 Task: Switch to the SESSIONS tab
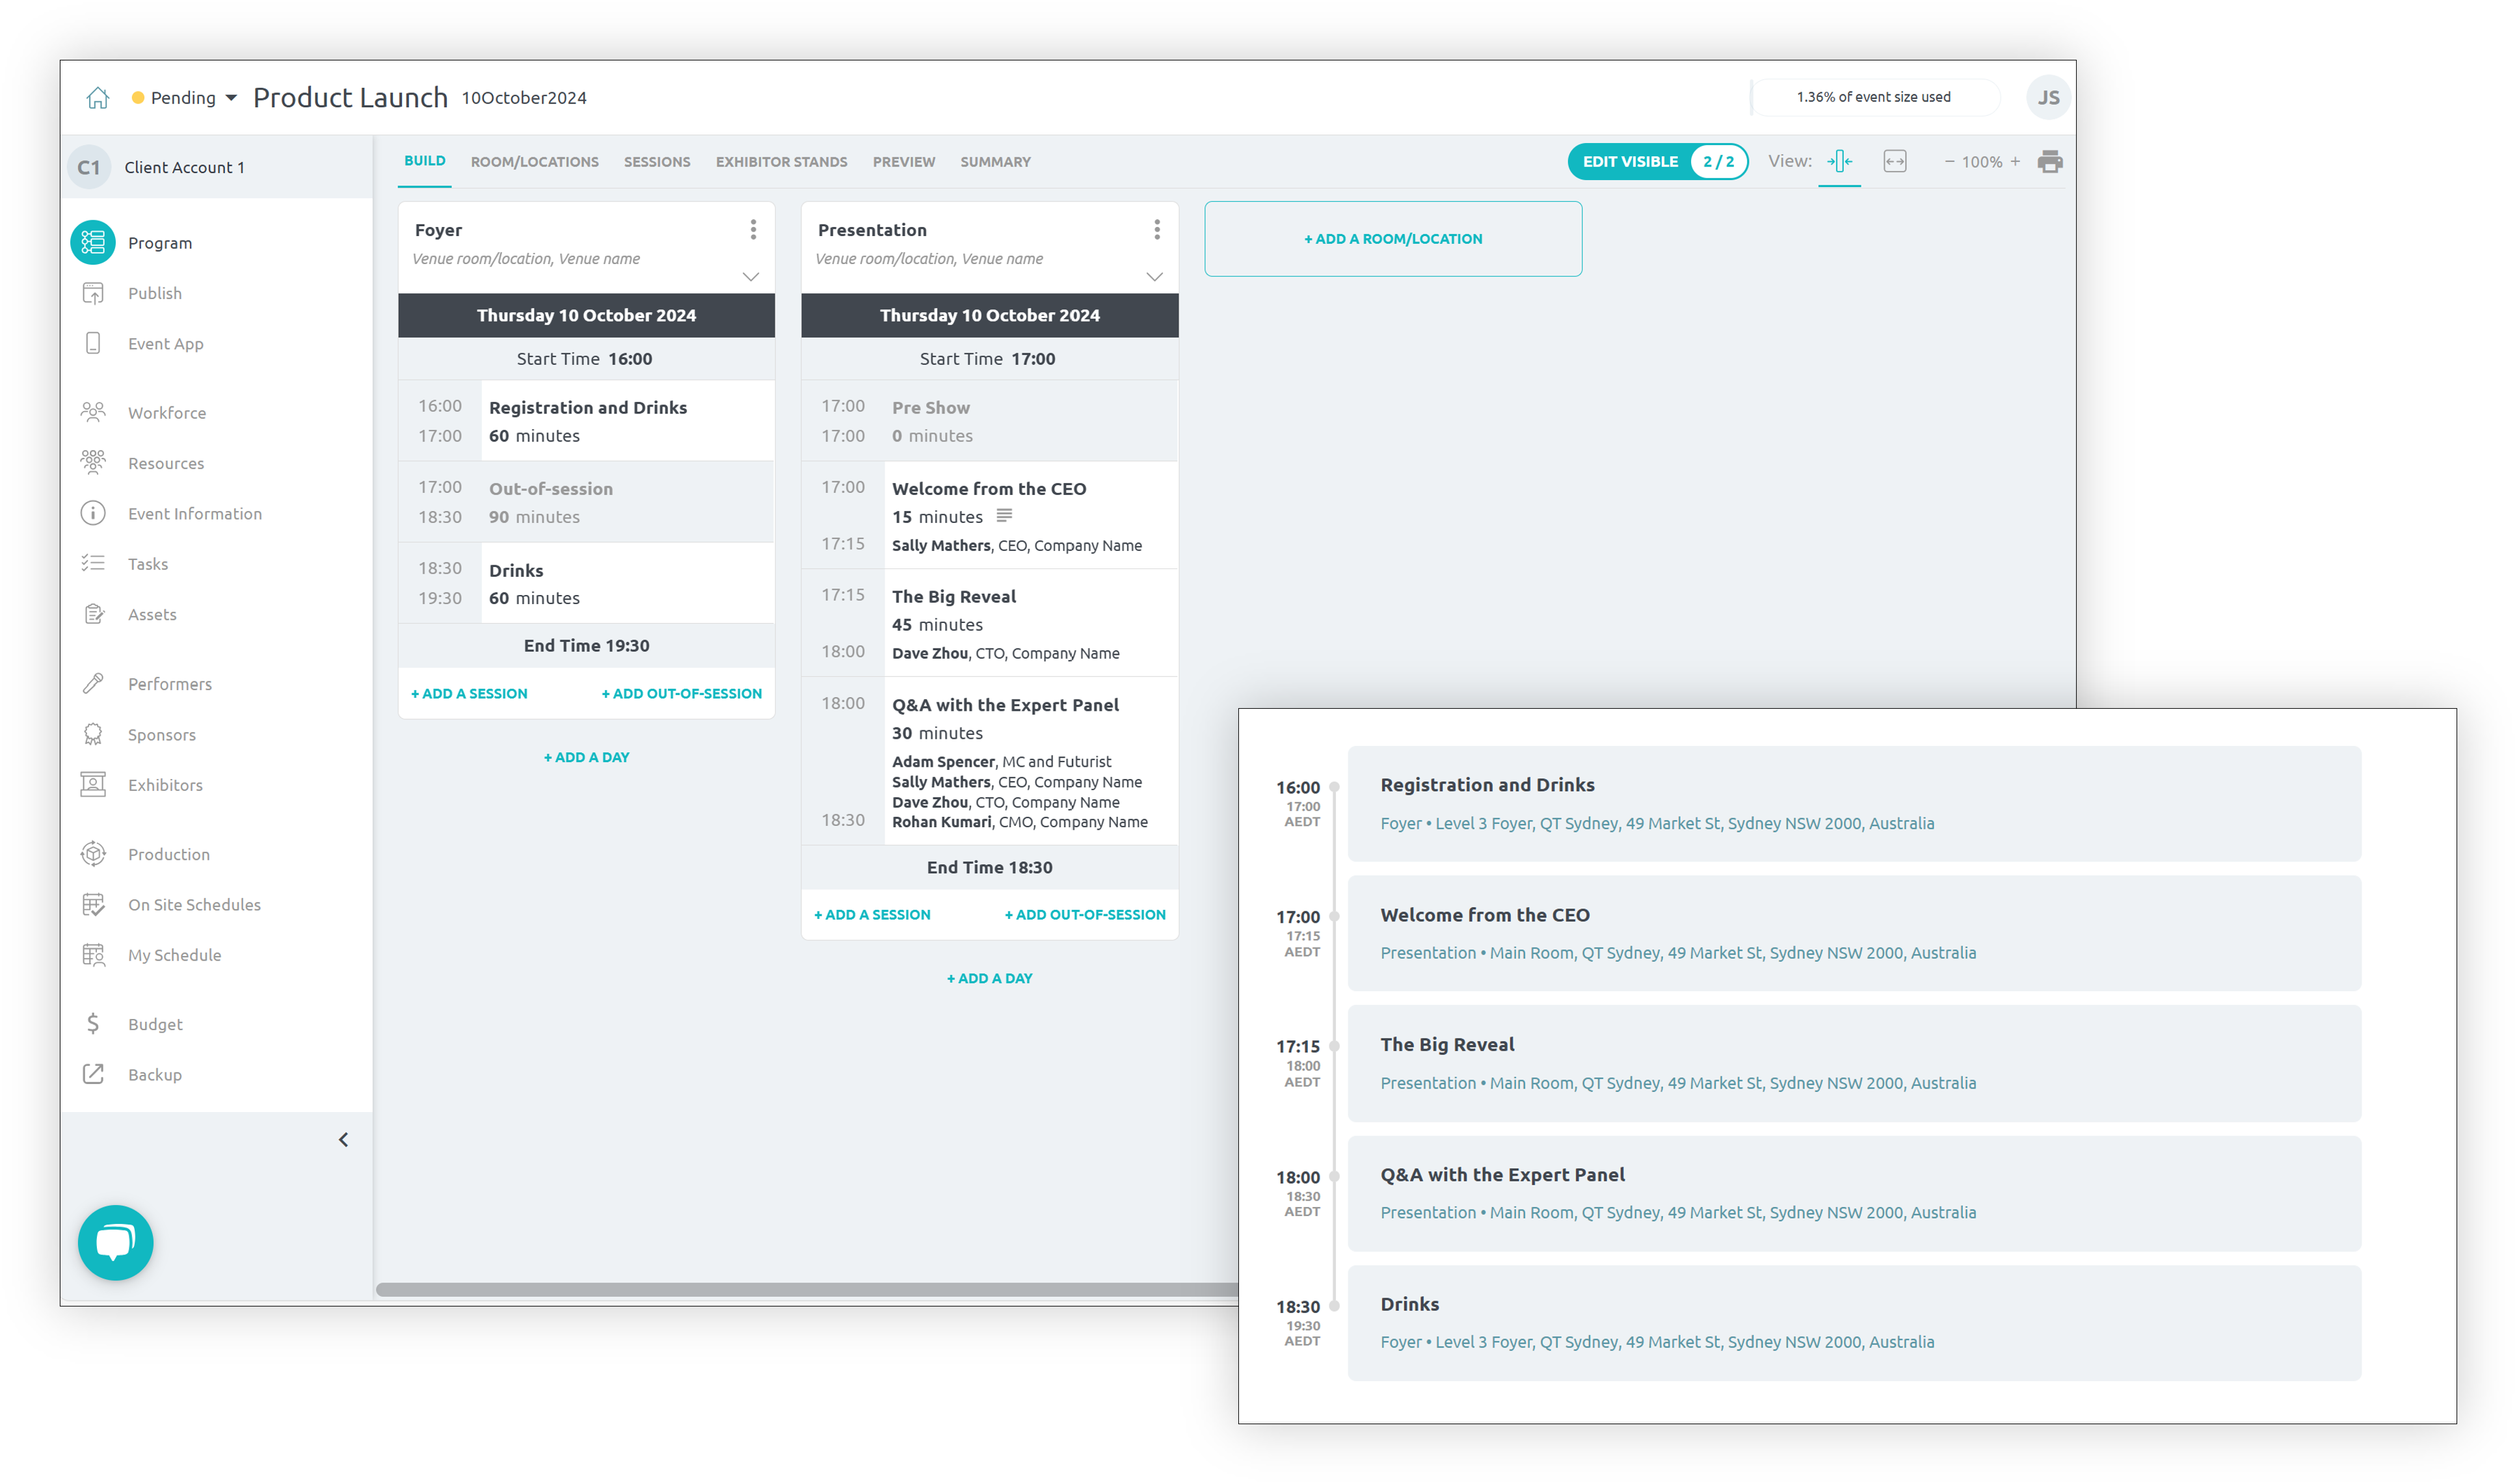pyautogui.click(x=656, y=162)
